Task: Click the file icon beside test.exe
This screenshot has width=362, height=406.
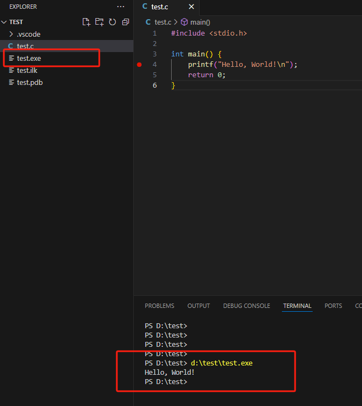Action: coord(12,58)
